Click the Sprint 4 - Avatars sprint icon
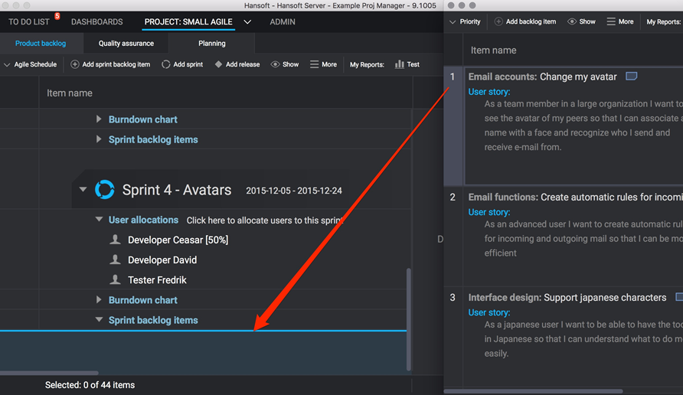Screen dimensions: 683x395 [104, 190]
